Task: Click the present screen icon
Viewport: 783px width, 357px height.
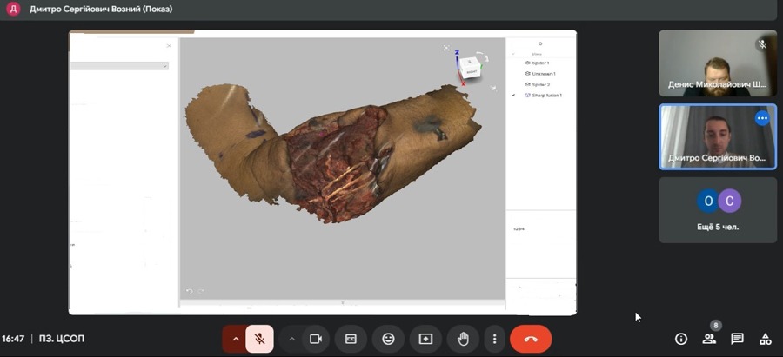Action: 425,339
